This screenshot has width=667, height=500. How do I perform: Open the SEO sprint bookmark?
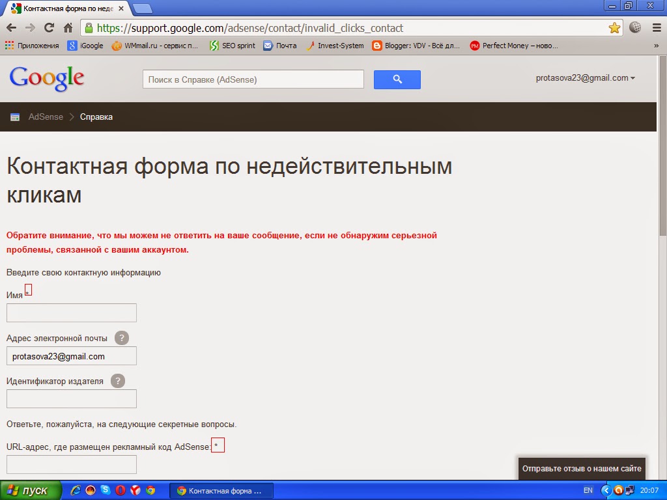pos(233,46)
